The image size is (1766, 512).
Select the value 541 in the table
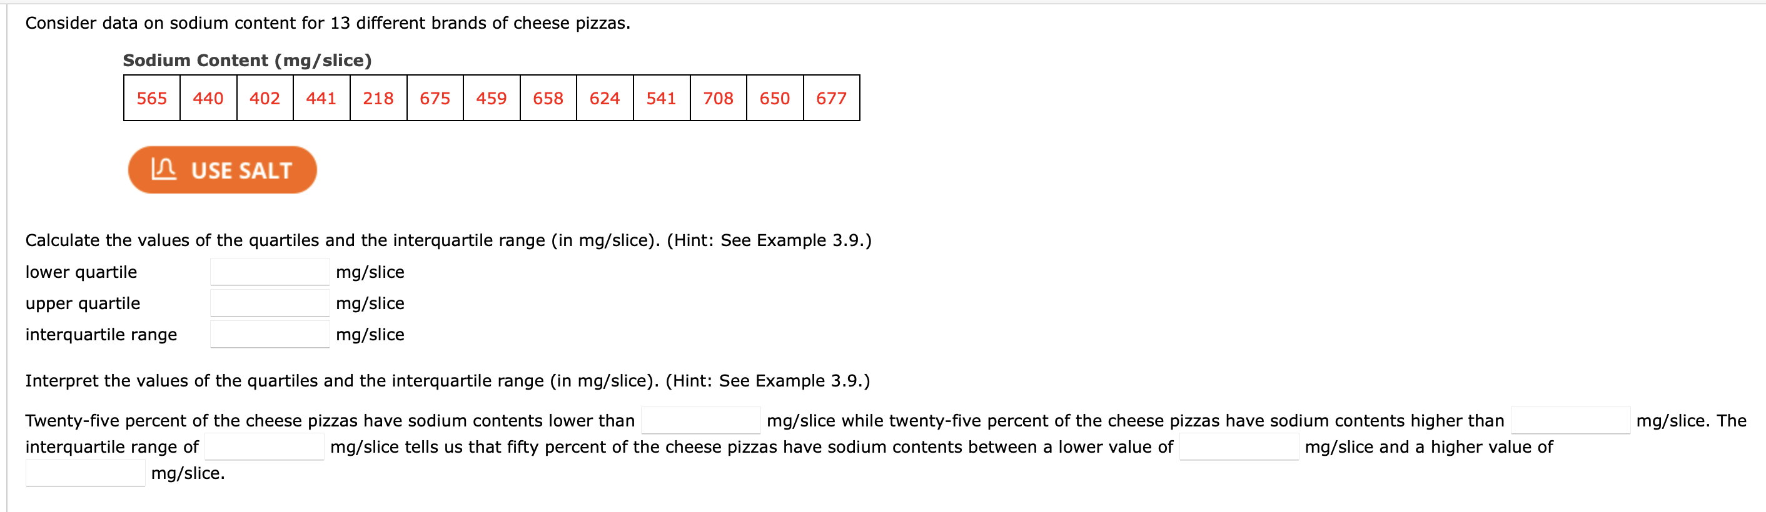pos(662,98)
